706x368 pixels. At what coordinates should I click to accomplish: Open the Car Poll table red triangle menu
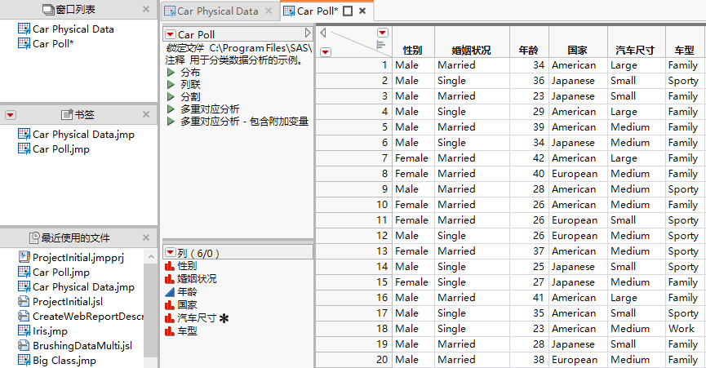pos(171,34)
